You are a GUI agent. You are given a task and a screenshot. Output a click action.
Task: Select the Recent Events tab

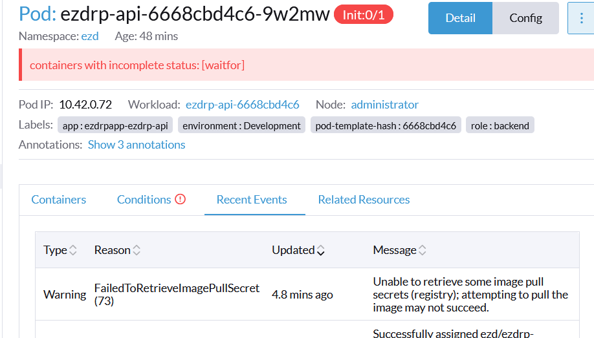(x=252, y=200)
